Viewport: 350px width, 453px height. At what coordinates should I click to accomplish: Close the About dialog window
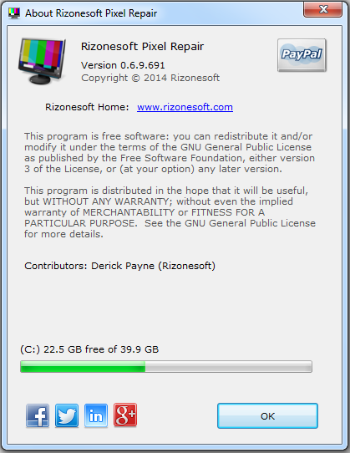(323, 9)
